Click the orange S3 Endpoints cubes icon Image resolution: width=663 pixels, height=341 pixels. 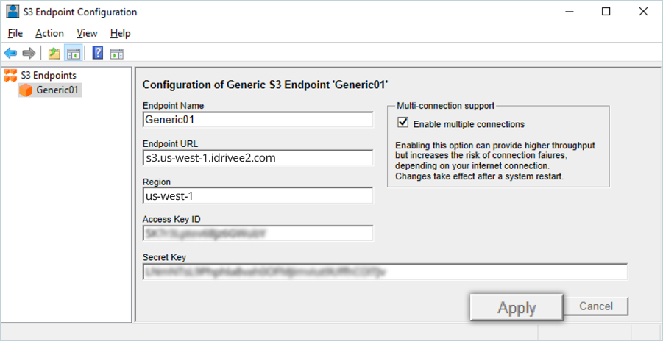[10, 75]
